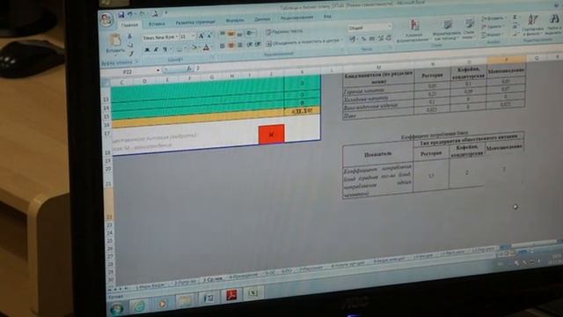Screen dimensions: 563x317
Task: Toggle italic formatting
Action: 156,49
